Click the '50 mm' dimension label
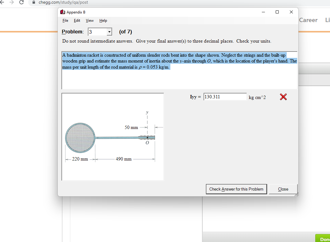 (x=131, y=127)
